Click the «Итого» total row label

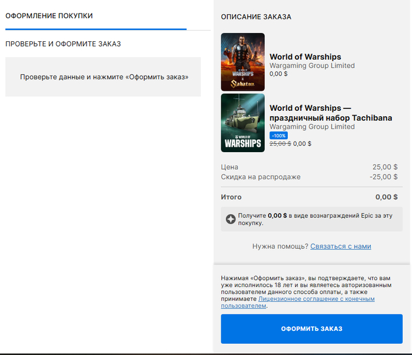pos(231,197)
